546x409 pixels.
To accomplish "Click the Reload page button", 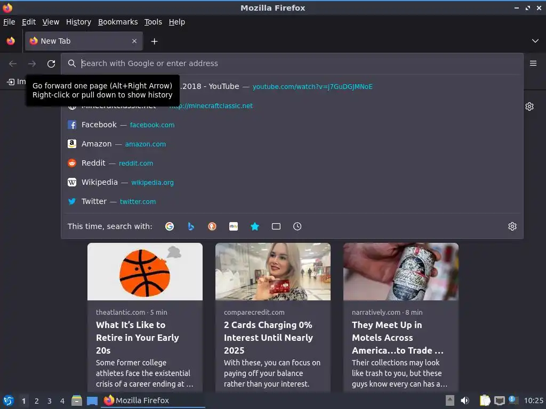I will coord(51,64).
